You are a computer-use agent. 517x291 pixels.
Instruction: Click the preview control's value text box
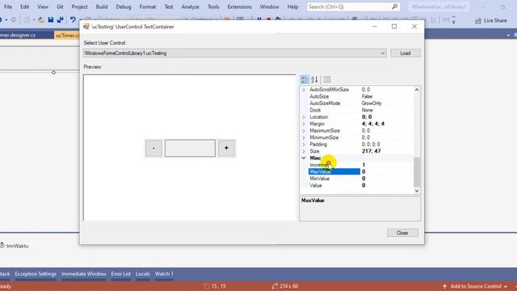pos(190,148)
